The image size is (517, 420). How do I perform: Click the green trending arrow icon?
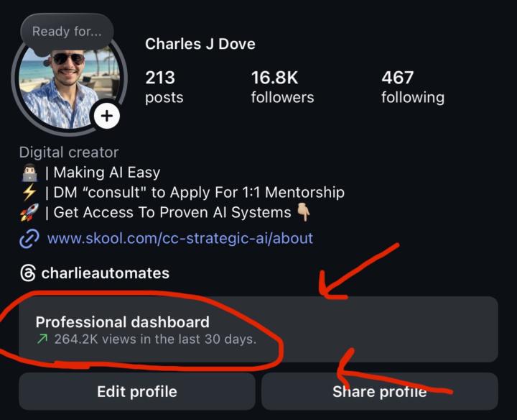[x=42, y=339]
